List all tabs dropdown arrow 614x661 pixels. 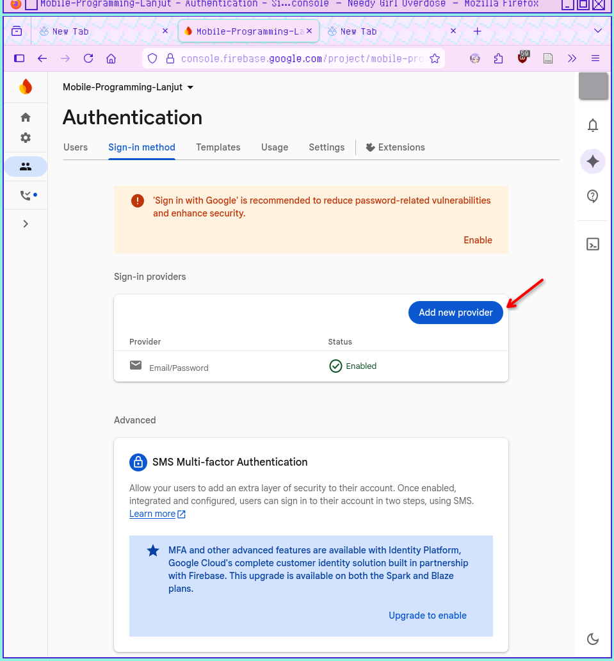pyautogui.click(x=598, y=31)
